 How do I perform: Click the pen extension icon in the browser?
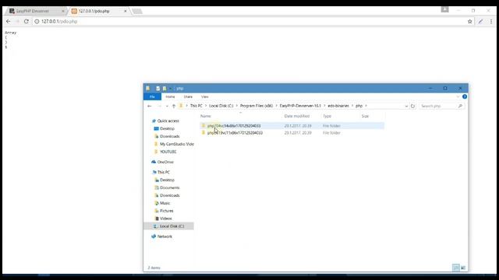tap(480, 21)
